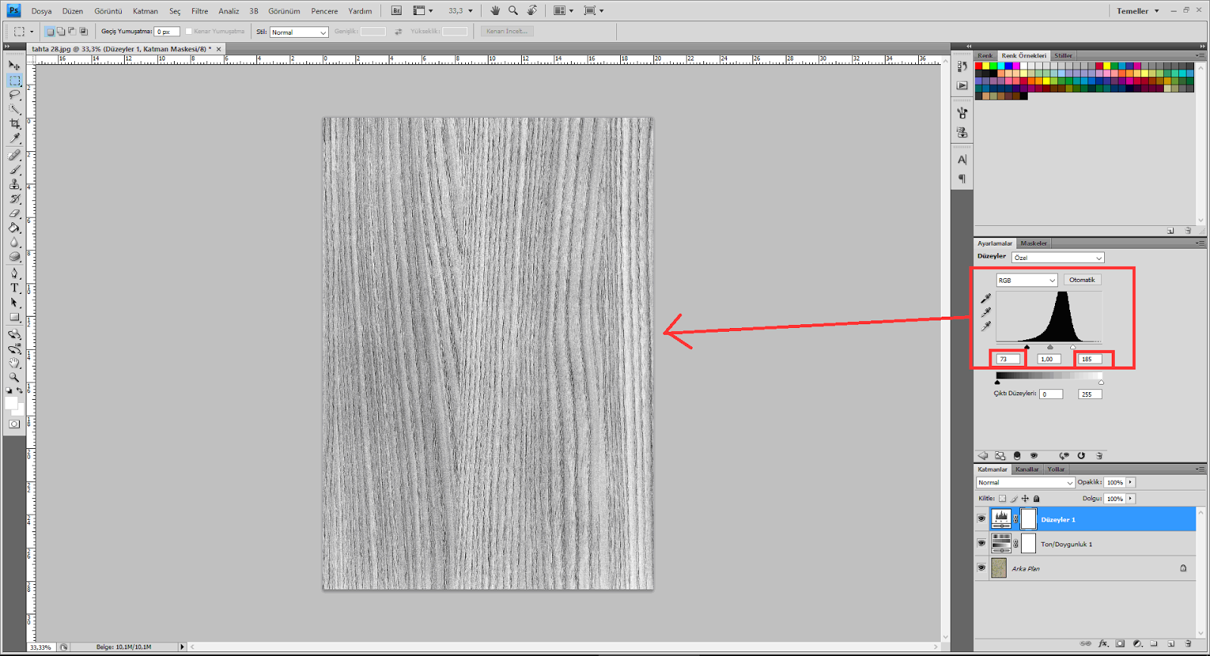Select the History Brush tool
The image size is (1210, 656).
(14, 199)
